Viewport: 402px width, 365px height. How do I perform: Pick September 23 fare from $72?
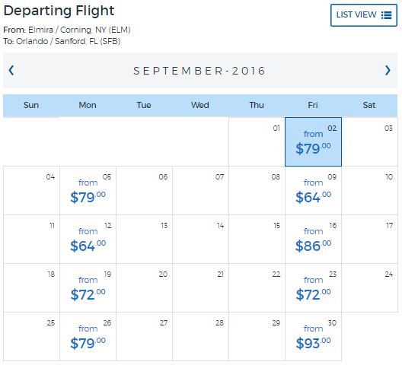click(313, 288)
